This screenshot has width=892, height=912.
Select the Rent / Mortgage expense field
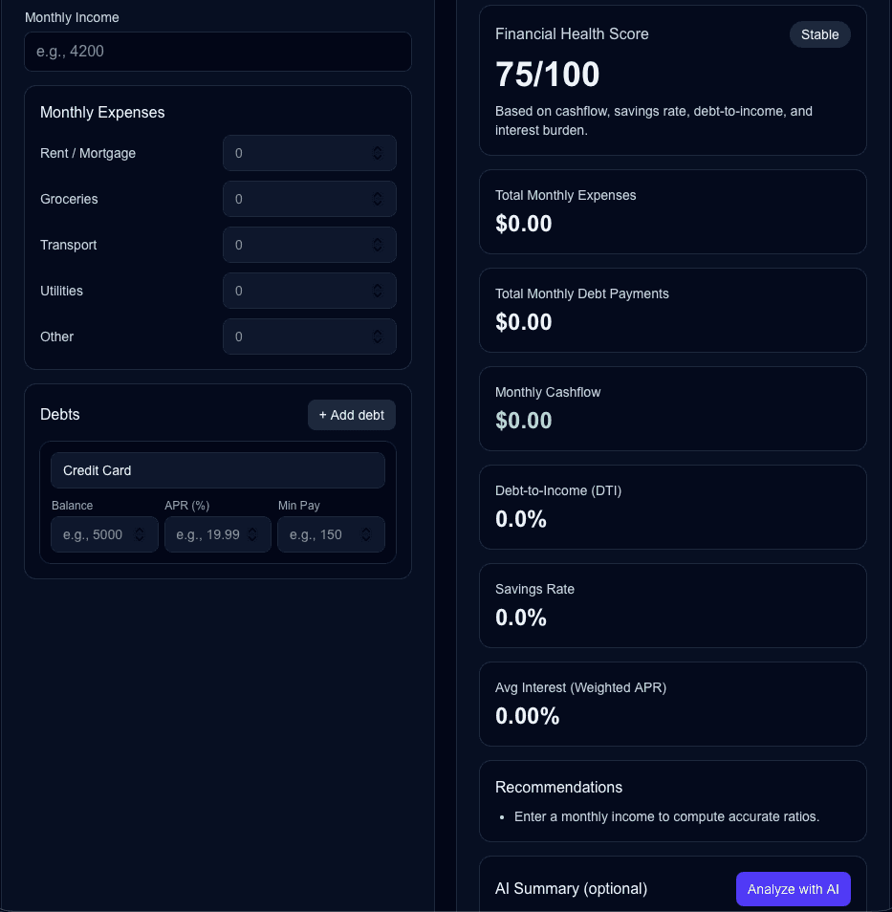296,153
